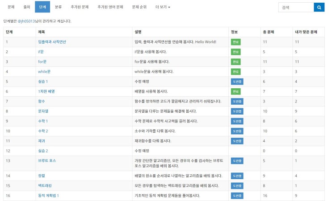332x201 pixels.
Task: Select description 'if문을 사용해 봅시다.'
Action: click(151, 52)
